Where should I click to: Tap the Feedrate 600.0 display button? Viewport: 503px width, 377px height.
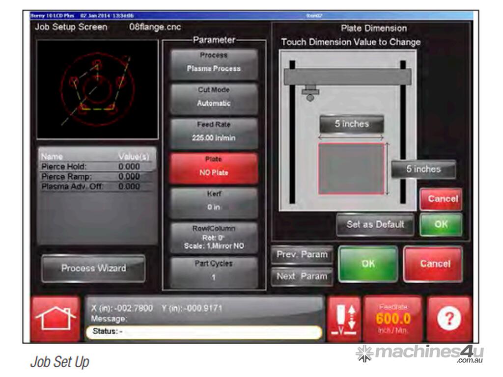pyautogui.click(x=392, y=319)
